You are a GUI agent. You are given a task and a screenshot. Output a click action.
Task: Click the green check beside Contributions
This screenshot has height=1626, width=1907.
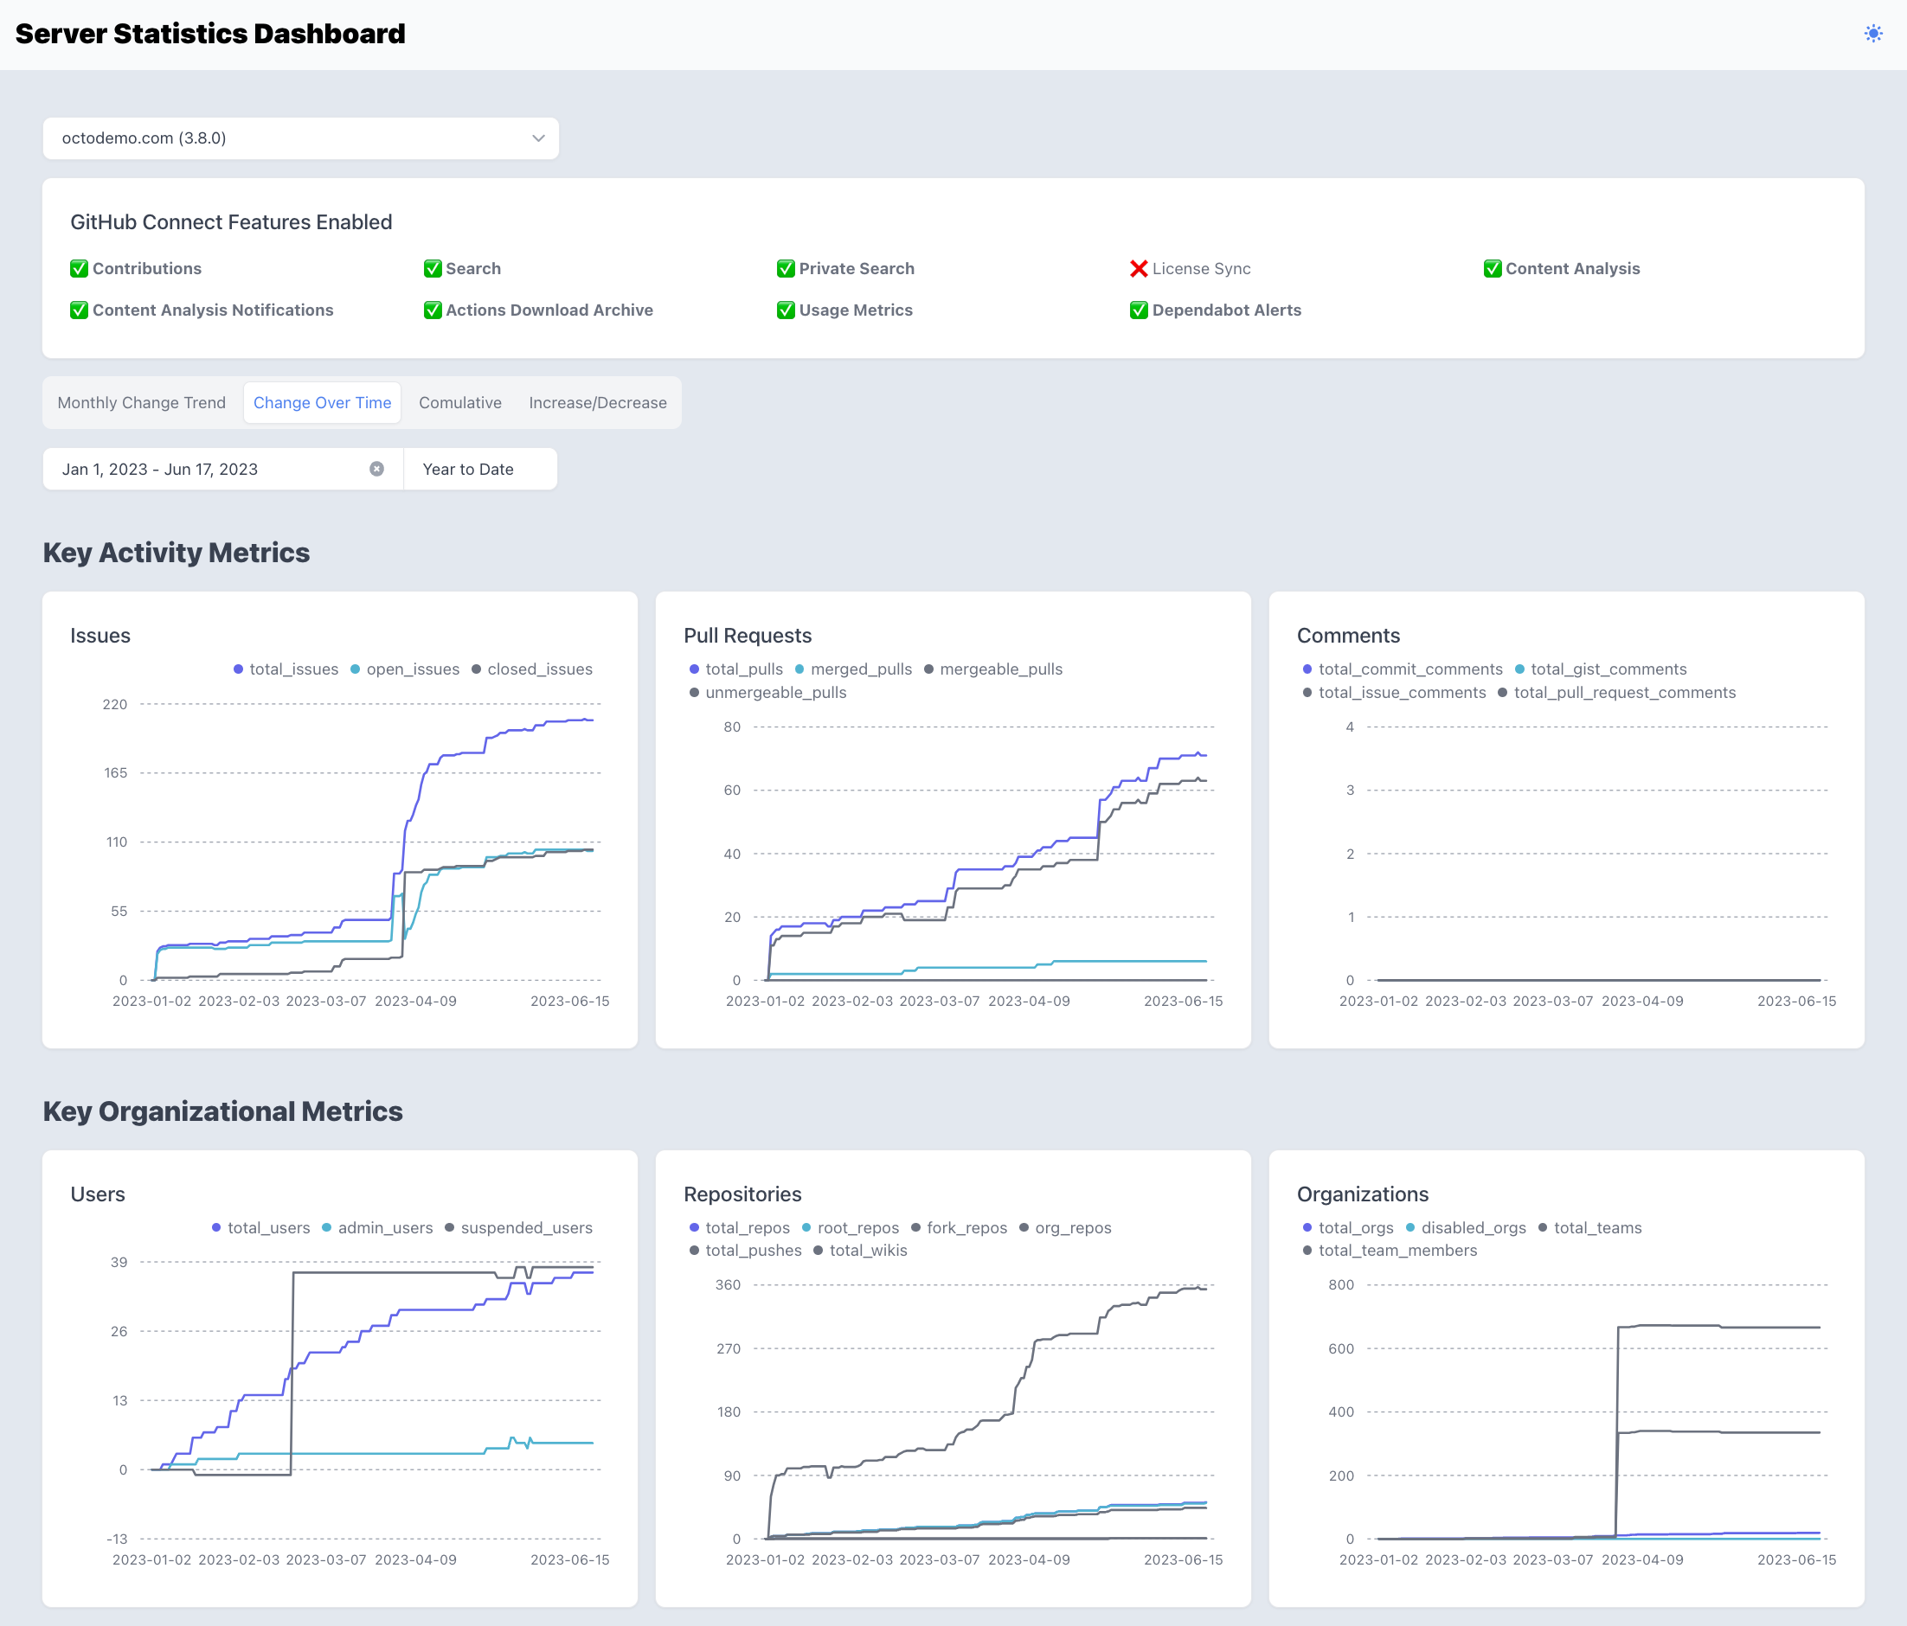[x=79, y=269]
